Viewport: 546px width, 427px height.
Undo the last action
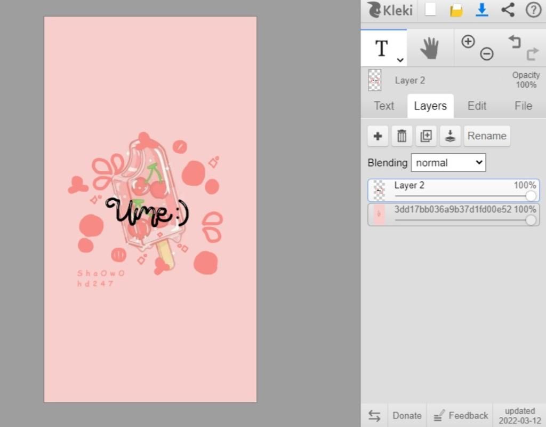point(515,42)
